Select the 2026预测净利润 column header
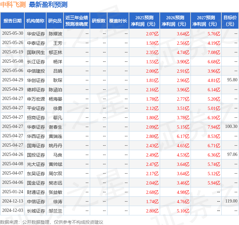239x225 pixels. point(175,21)
